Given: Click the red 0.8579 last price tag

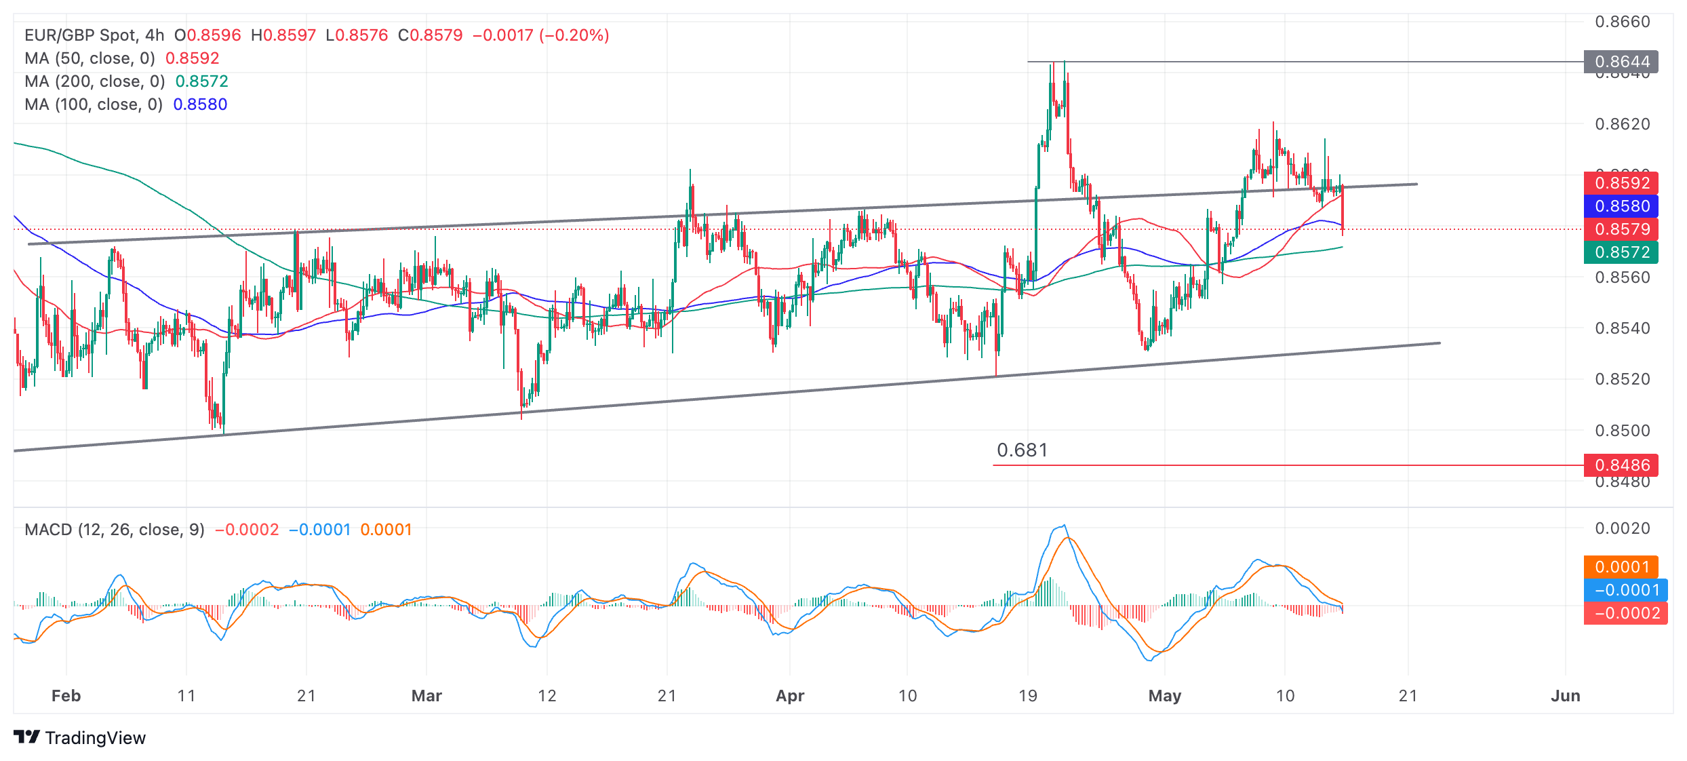Looking at the screenshot, I should (1621, 229).
